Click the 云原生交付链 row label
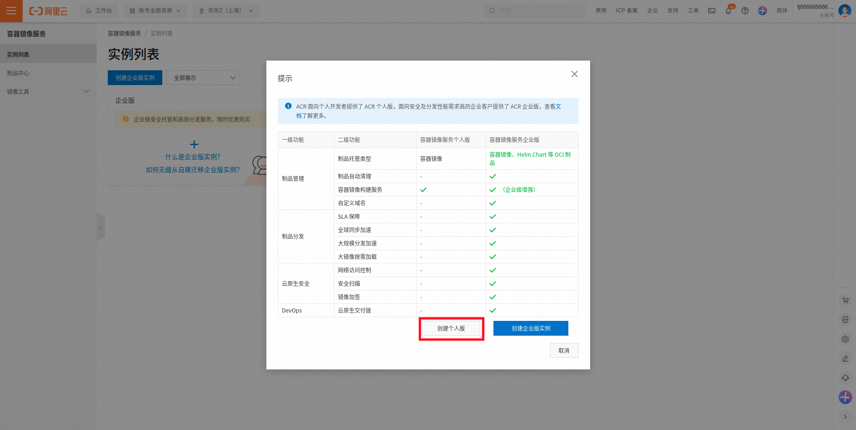Screen dimensions: 856x430 point(355,310)
